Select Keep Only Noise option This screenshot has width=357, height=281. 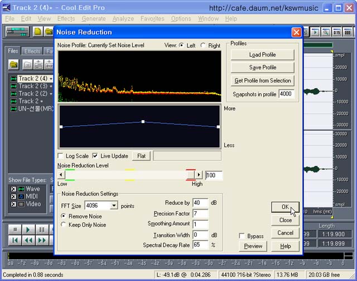click(64, 225)
